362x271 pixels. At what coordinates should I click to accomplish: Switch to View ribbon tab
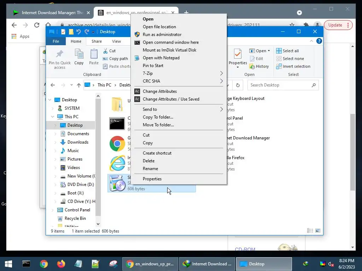pos(116,41)
